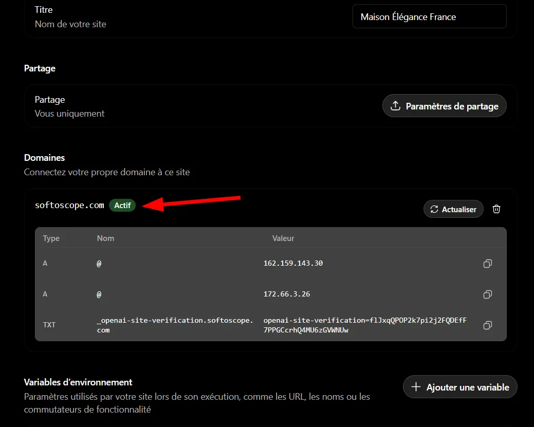Screen dimensions: 534x427
Task: Copy the 162.159.143.30 A record value
Action: click(x=487, y=264)
